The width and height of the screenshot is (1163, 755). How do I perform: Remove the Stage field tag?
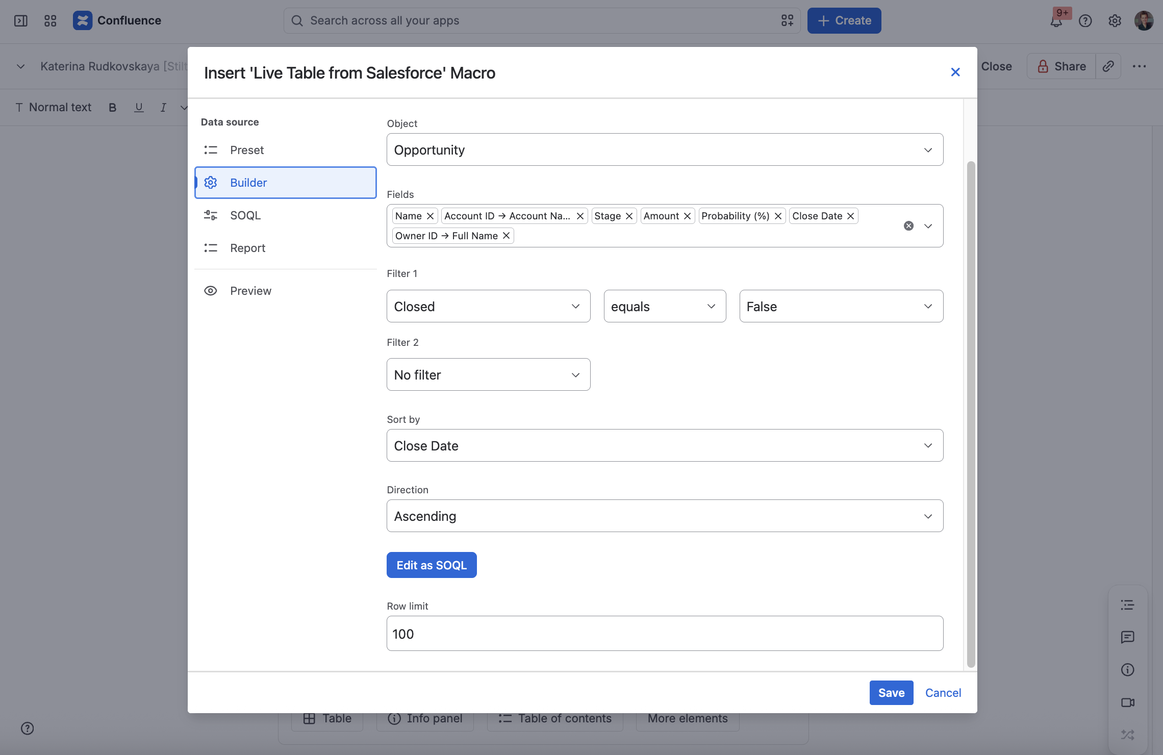click(x=629, y=216)
